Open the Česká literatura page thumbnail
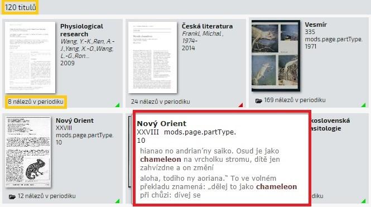This screenshot has width=371, height=207. 153,57
